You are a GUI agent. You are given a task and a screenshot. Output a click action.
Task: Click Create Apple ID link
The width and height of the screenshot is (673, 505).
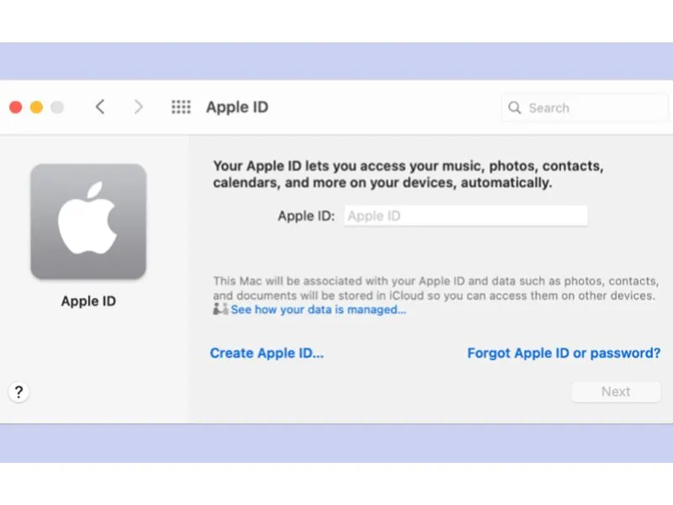tap(267, 353)
